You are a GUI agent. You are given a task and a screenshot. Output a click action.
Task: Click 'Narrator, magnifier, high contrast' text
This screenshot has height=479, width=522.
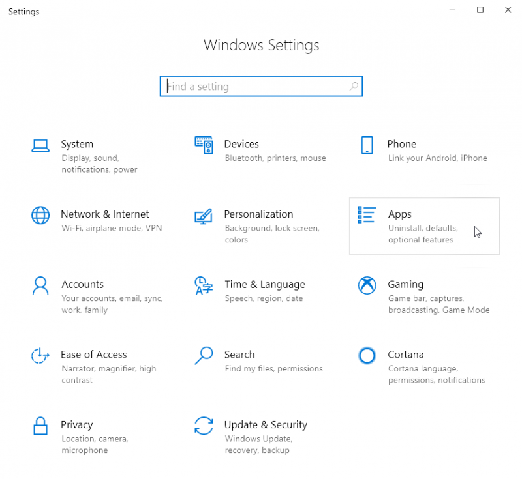pyautogui.click(x=109, y=374)
